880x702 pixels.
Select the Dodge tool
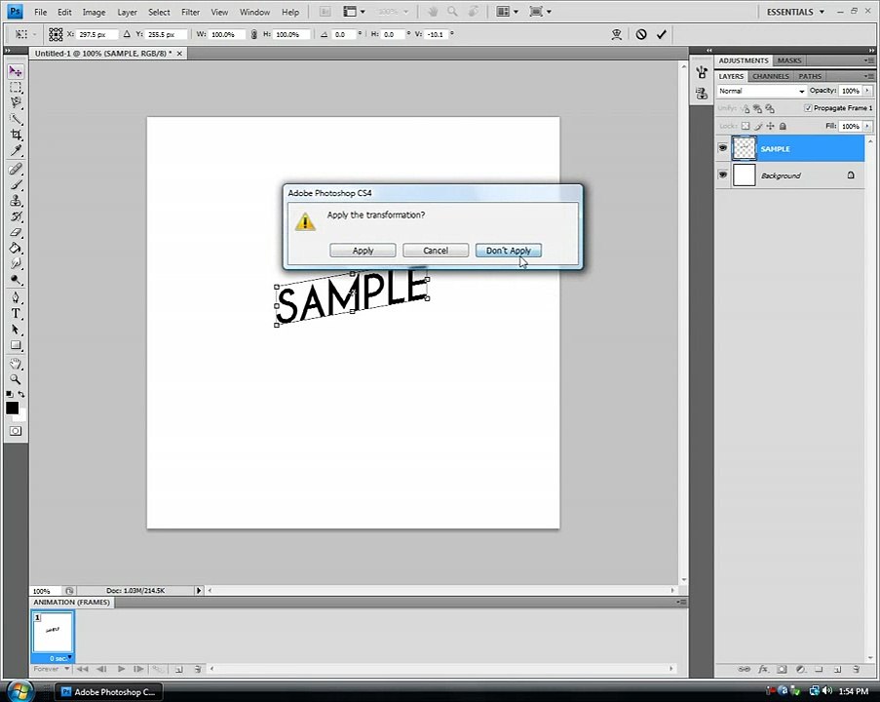16,280
